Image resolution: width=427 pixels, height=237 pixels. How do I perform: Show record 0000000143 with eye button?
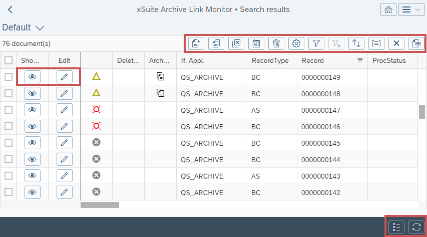[33, 176]
